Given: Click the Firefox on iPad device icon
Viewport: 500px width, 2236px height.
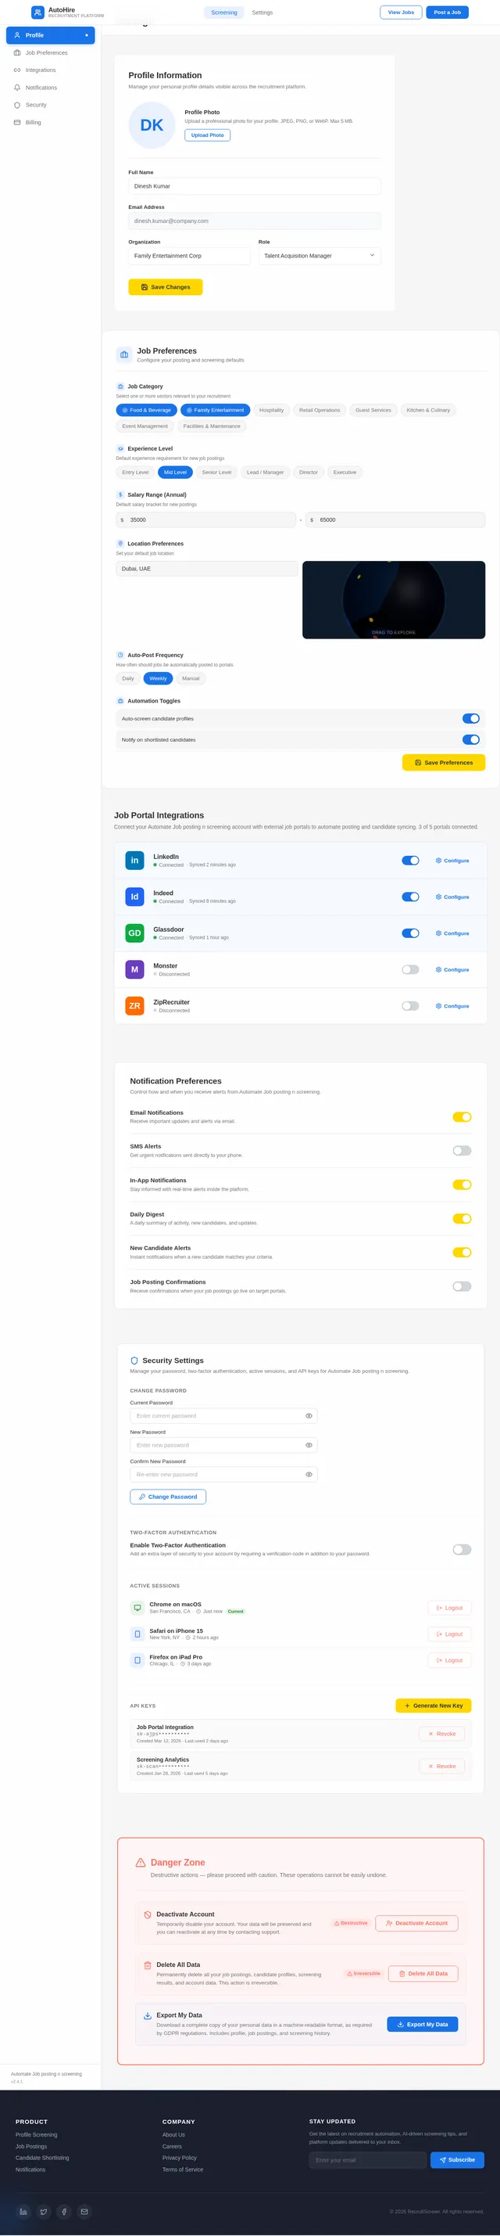Looking at the screenshot, I should (137, 1659).
